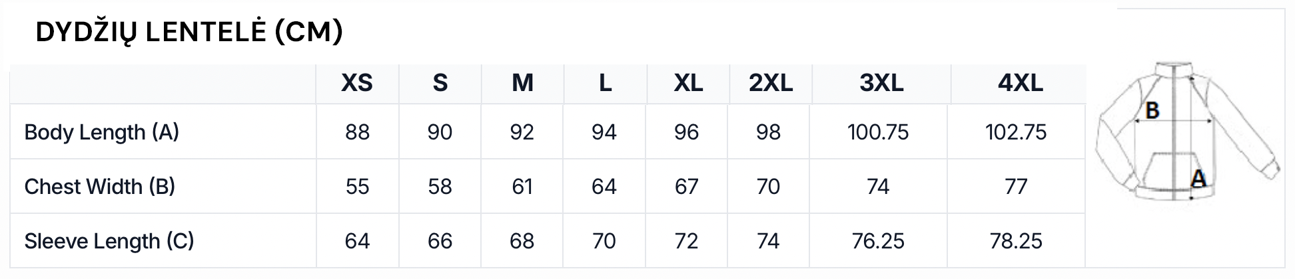This screenshot has height=279, width=1295.
Task: Select the 102.75 body length value
Action: click(x=1016, y=132)
